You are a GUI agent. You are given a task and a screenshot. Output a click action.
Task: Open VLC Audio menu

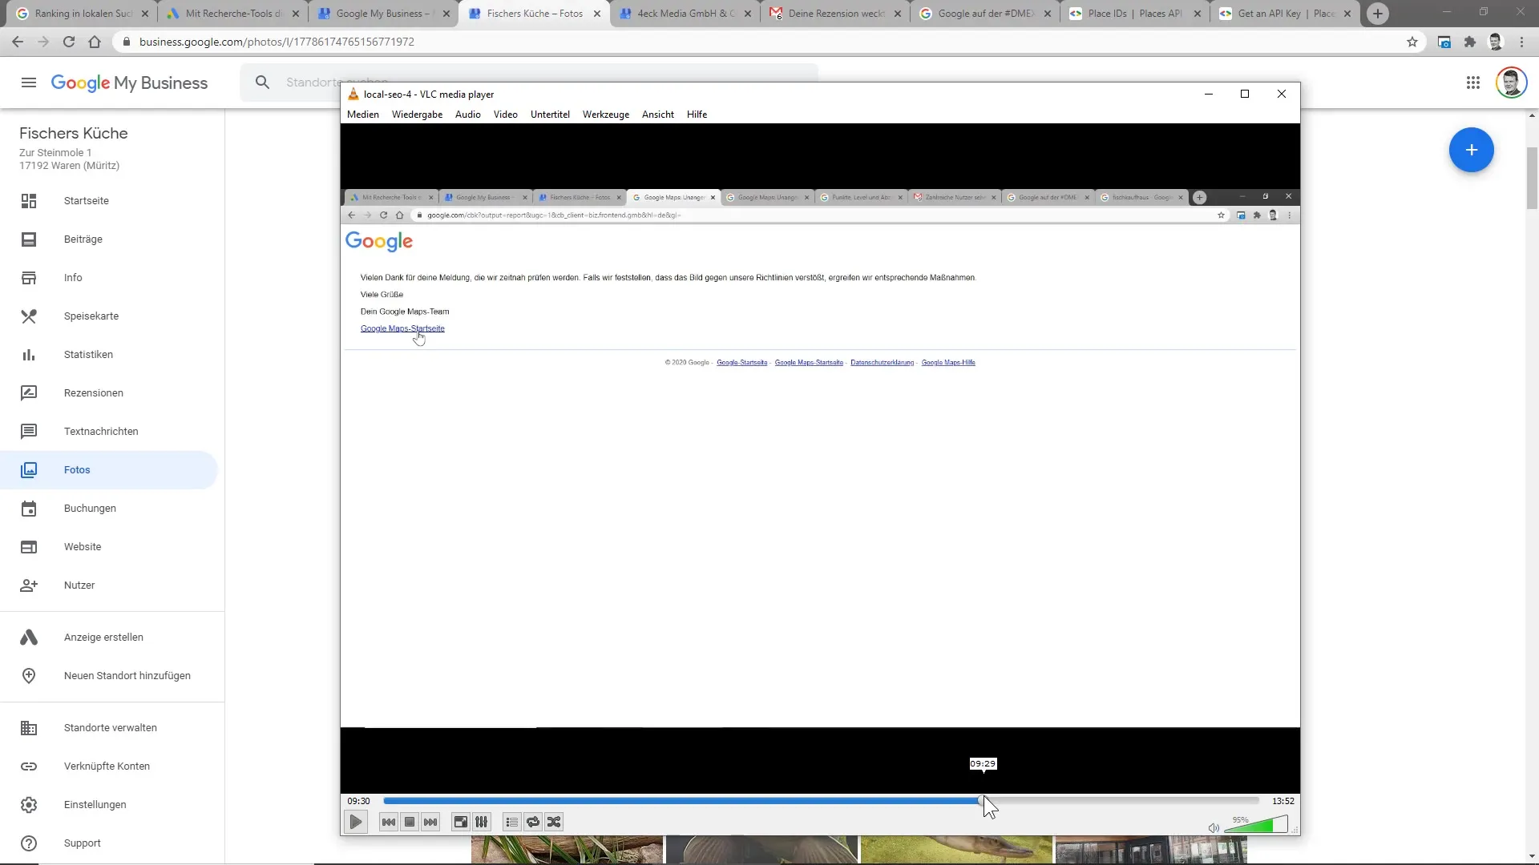(468, 115)
